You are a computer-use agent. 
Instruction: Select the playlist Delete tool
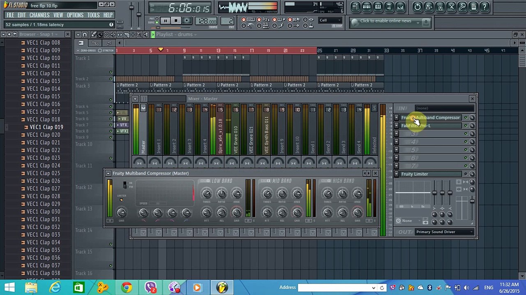(x=107, y=34)
